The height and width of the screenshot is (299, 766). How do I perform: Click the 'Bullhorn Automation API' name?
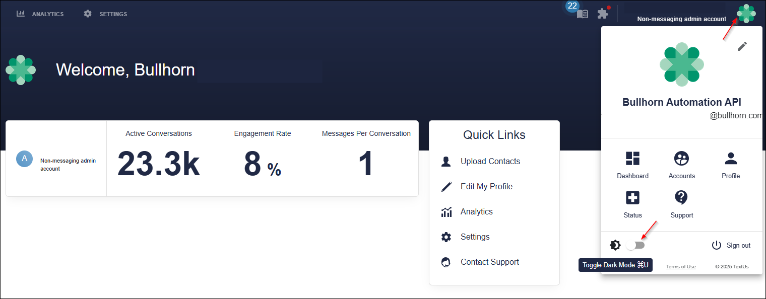[682, 102]
